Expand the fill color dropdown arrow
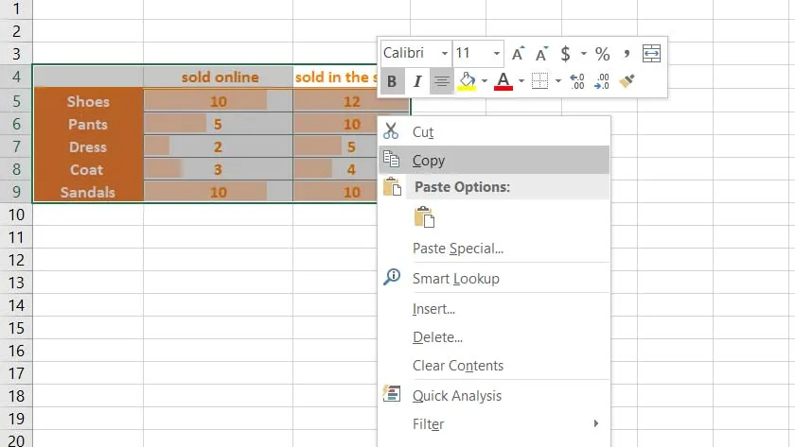The width and height of the screenshot is (795, 447). click(x=485, y=81)
